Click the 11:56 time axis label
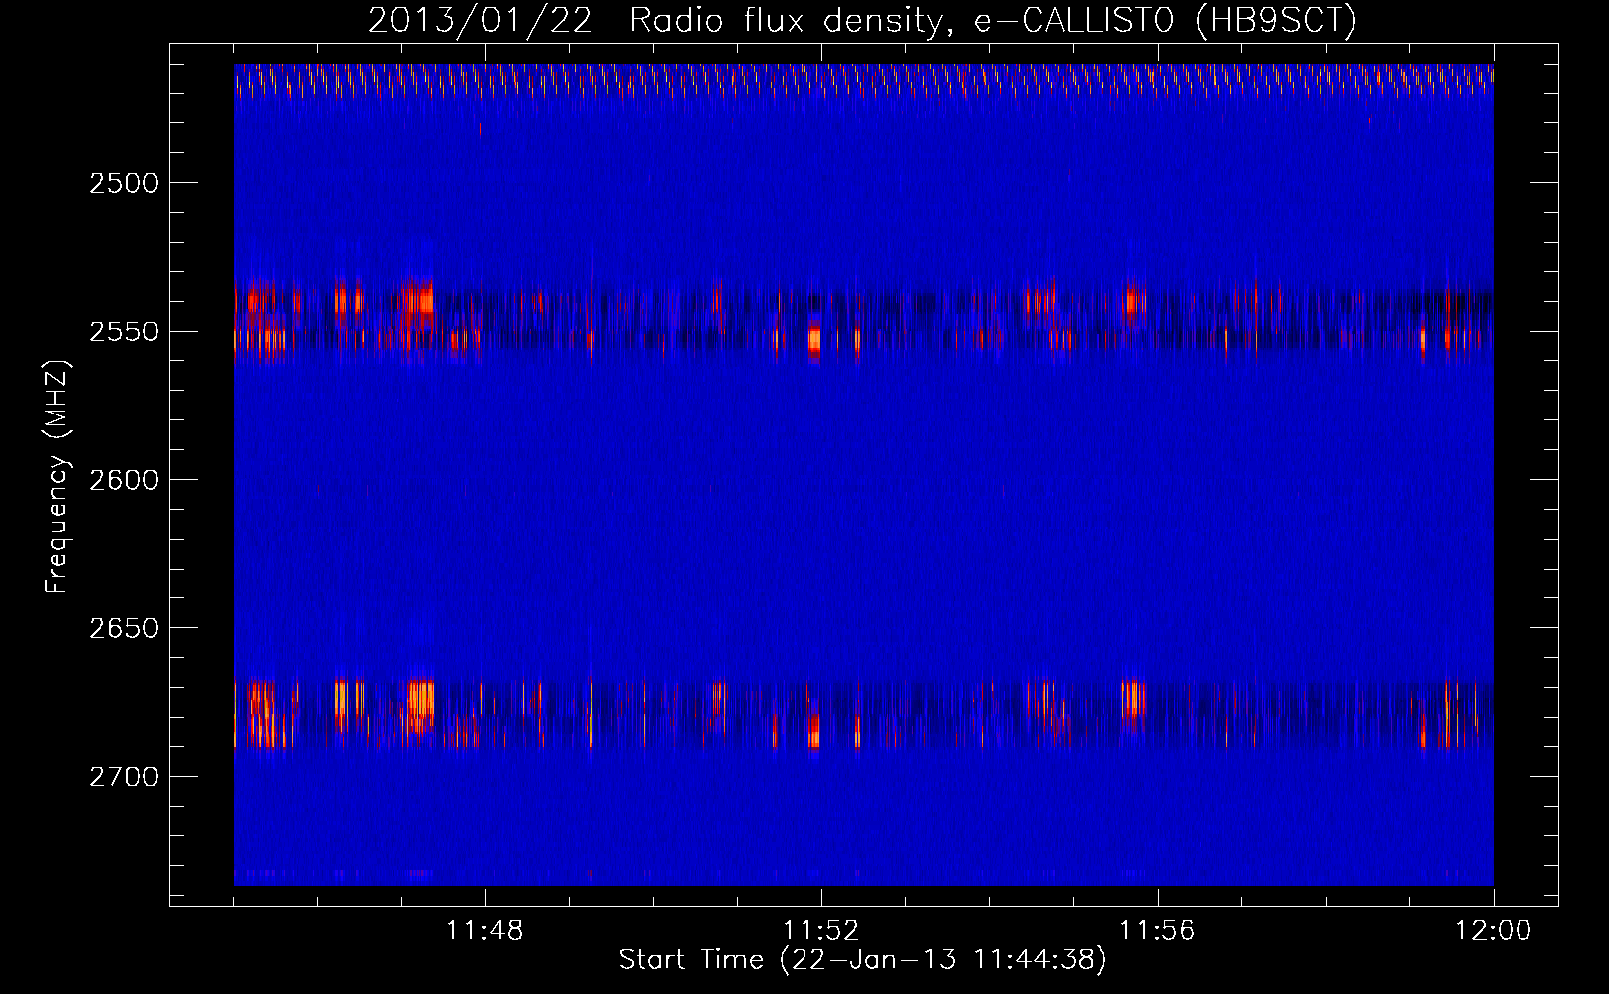The image size is (1609, 994). tap(1158, 931)
